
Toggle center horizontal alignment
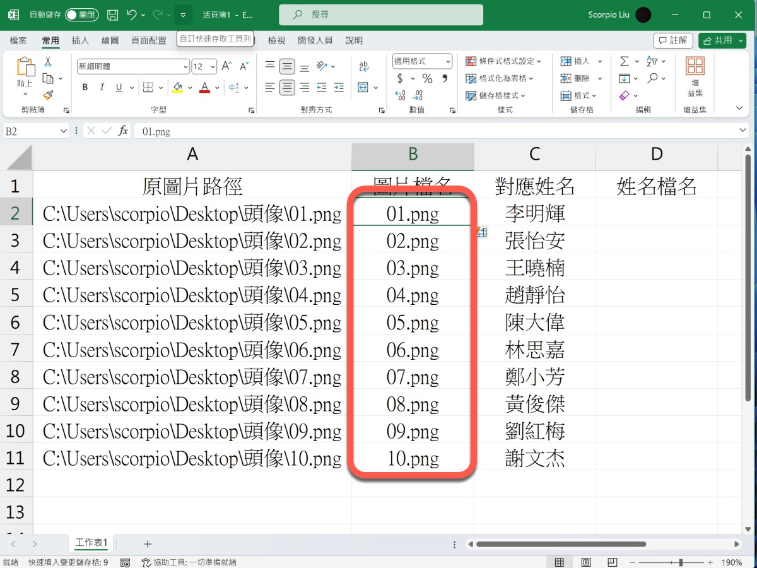point(287,87)
